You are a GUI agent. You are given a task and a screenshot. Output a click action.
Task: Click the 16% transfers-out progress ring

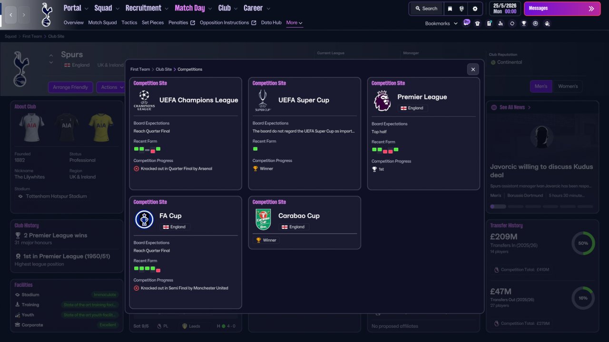[x=583, y=298]
